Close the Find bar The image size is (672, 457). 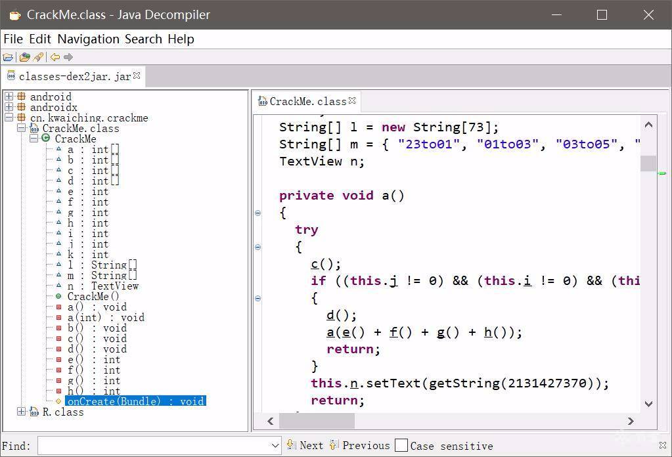tap(663, 445)
